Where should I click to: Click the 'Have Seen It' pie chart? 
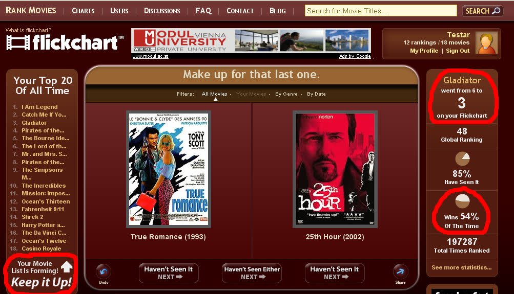coord(462,159)
